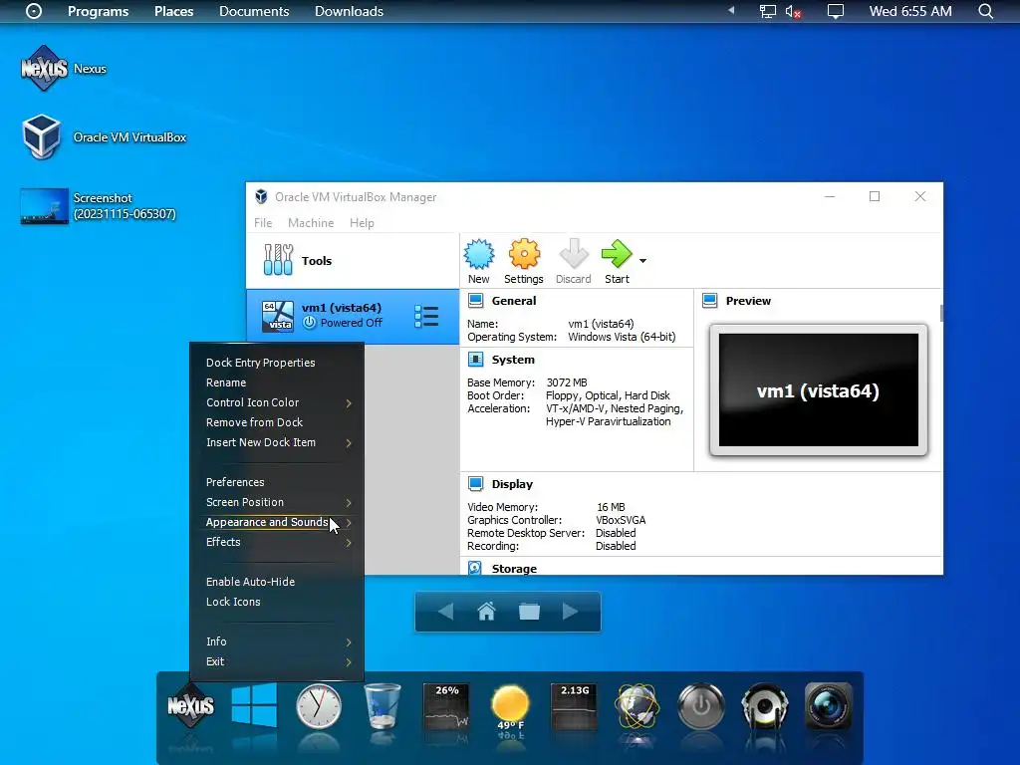Click the Preview section icon

709,301
